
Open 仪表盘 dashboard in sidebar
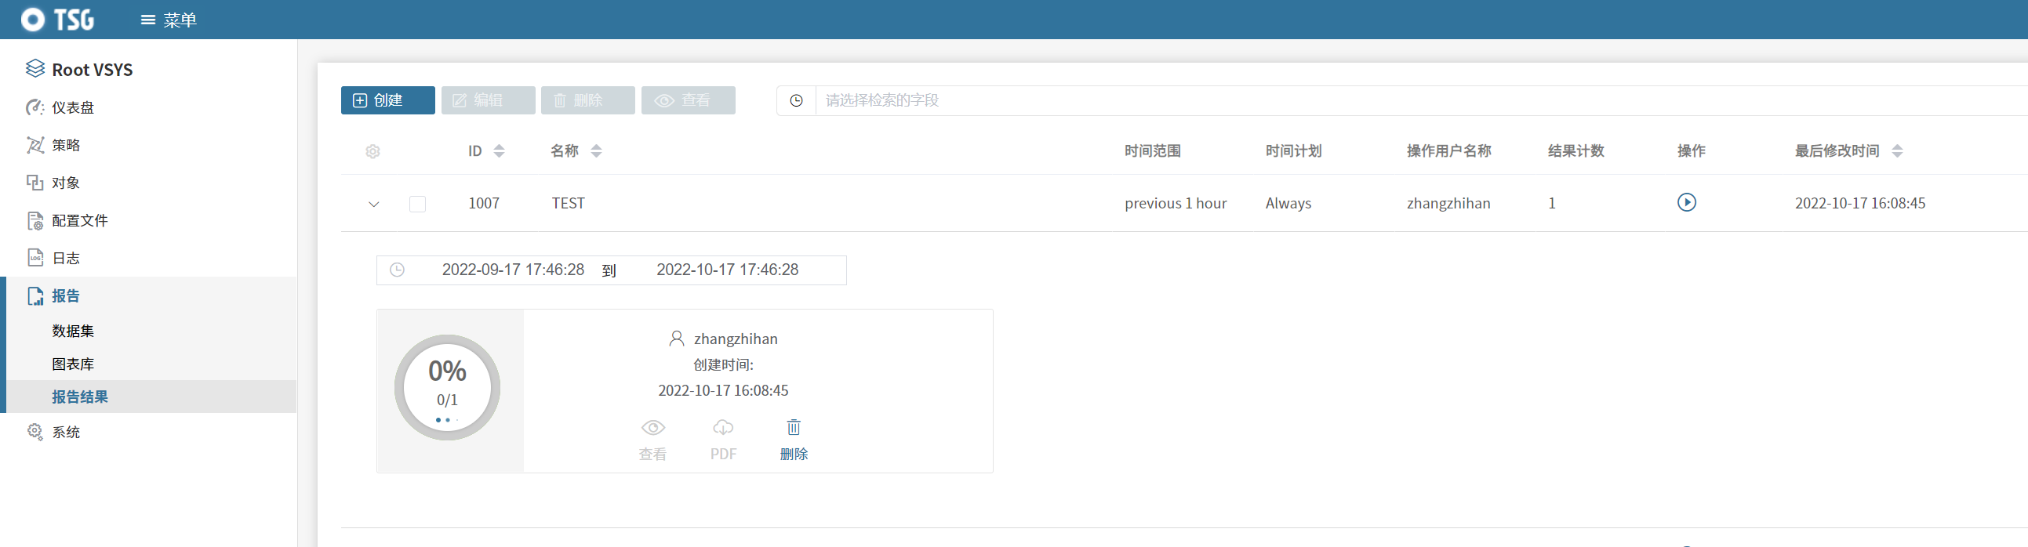(x=72, y=108)
